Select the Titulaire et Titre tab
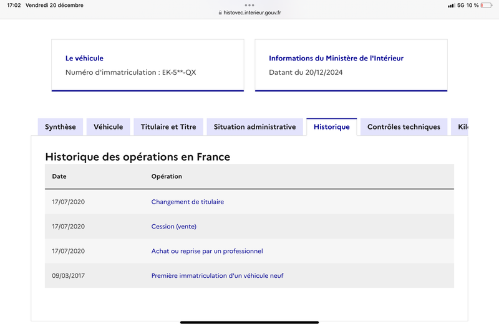The image size is (499, 327). click(168, 127)
